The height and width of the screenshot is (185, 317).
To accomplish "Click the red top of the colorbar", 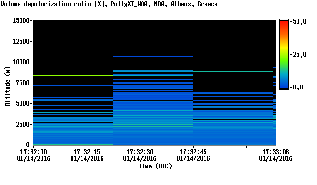I will (x=284, y=23).
